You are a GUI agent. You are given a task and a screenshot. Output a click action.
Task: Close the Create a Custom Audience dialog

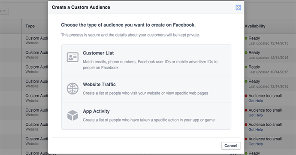coord(238,7)
